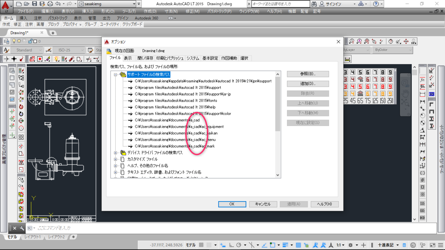445x250 pixels.
Task: Click キャンセル button in Options dialog
Action: click(x=263, y=204)
